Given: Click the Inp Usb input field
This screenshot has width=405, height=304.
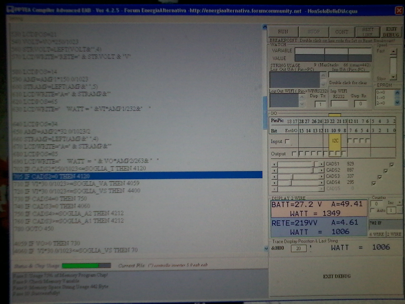Looking at the screenshot, I should tap(349, 75).
